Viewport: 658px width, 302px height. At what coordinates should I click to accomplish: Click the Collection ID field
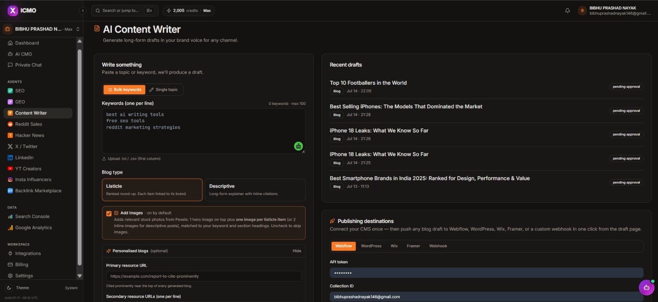[487, 297]
